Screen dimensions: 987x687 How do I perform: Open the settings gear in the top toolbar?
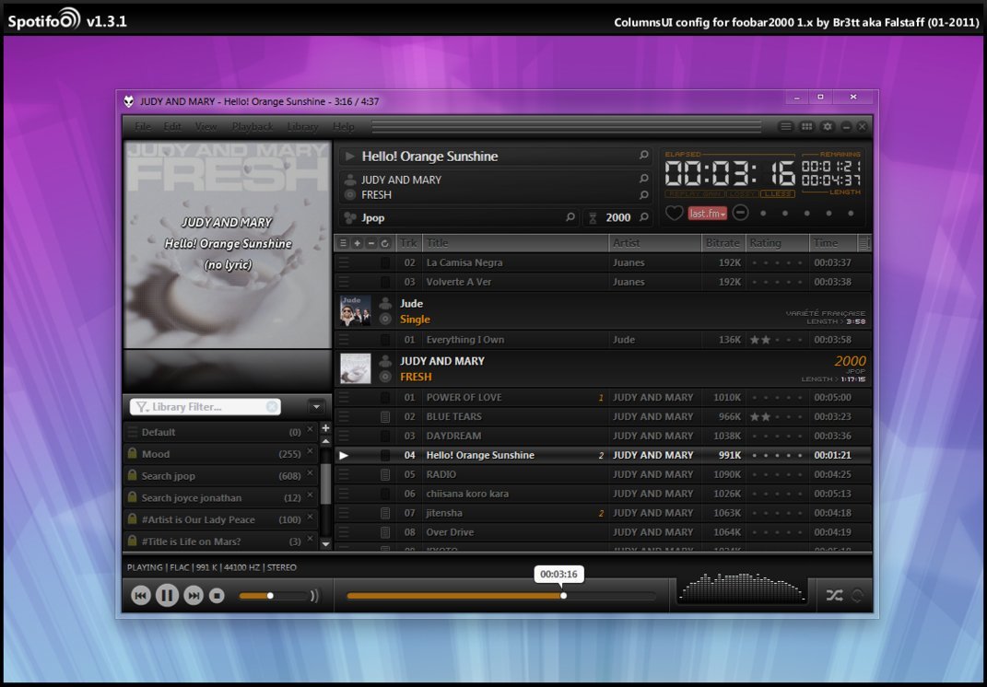826,126
